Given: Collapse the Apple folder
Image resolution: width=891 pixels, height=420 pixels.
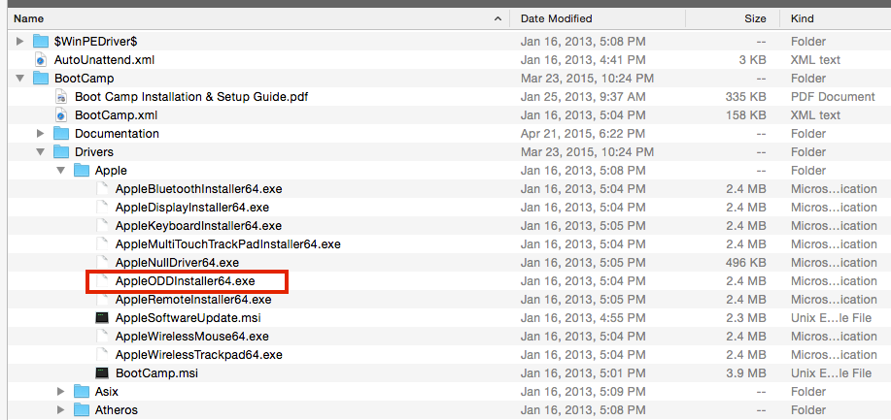Looking at the screenshot, I should 61,171.
